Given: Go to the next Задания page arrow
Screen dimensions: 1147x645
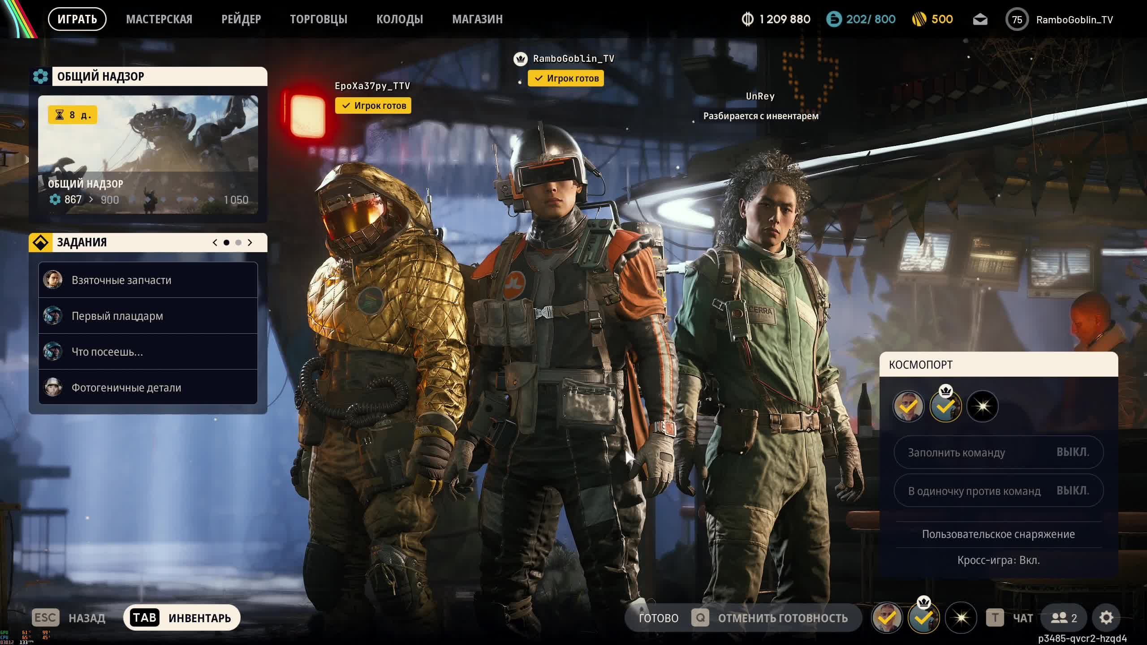Looking at the screenshot, I should point(250,242).
